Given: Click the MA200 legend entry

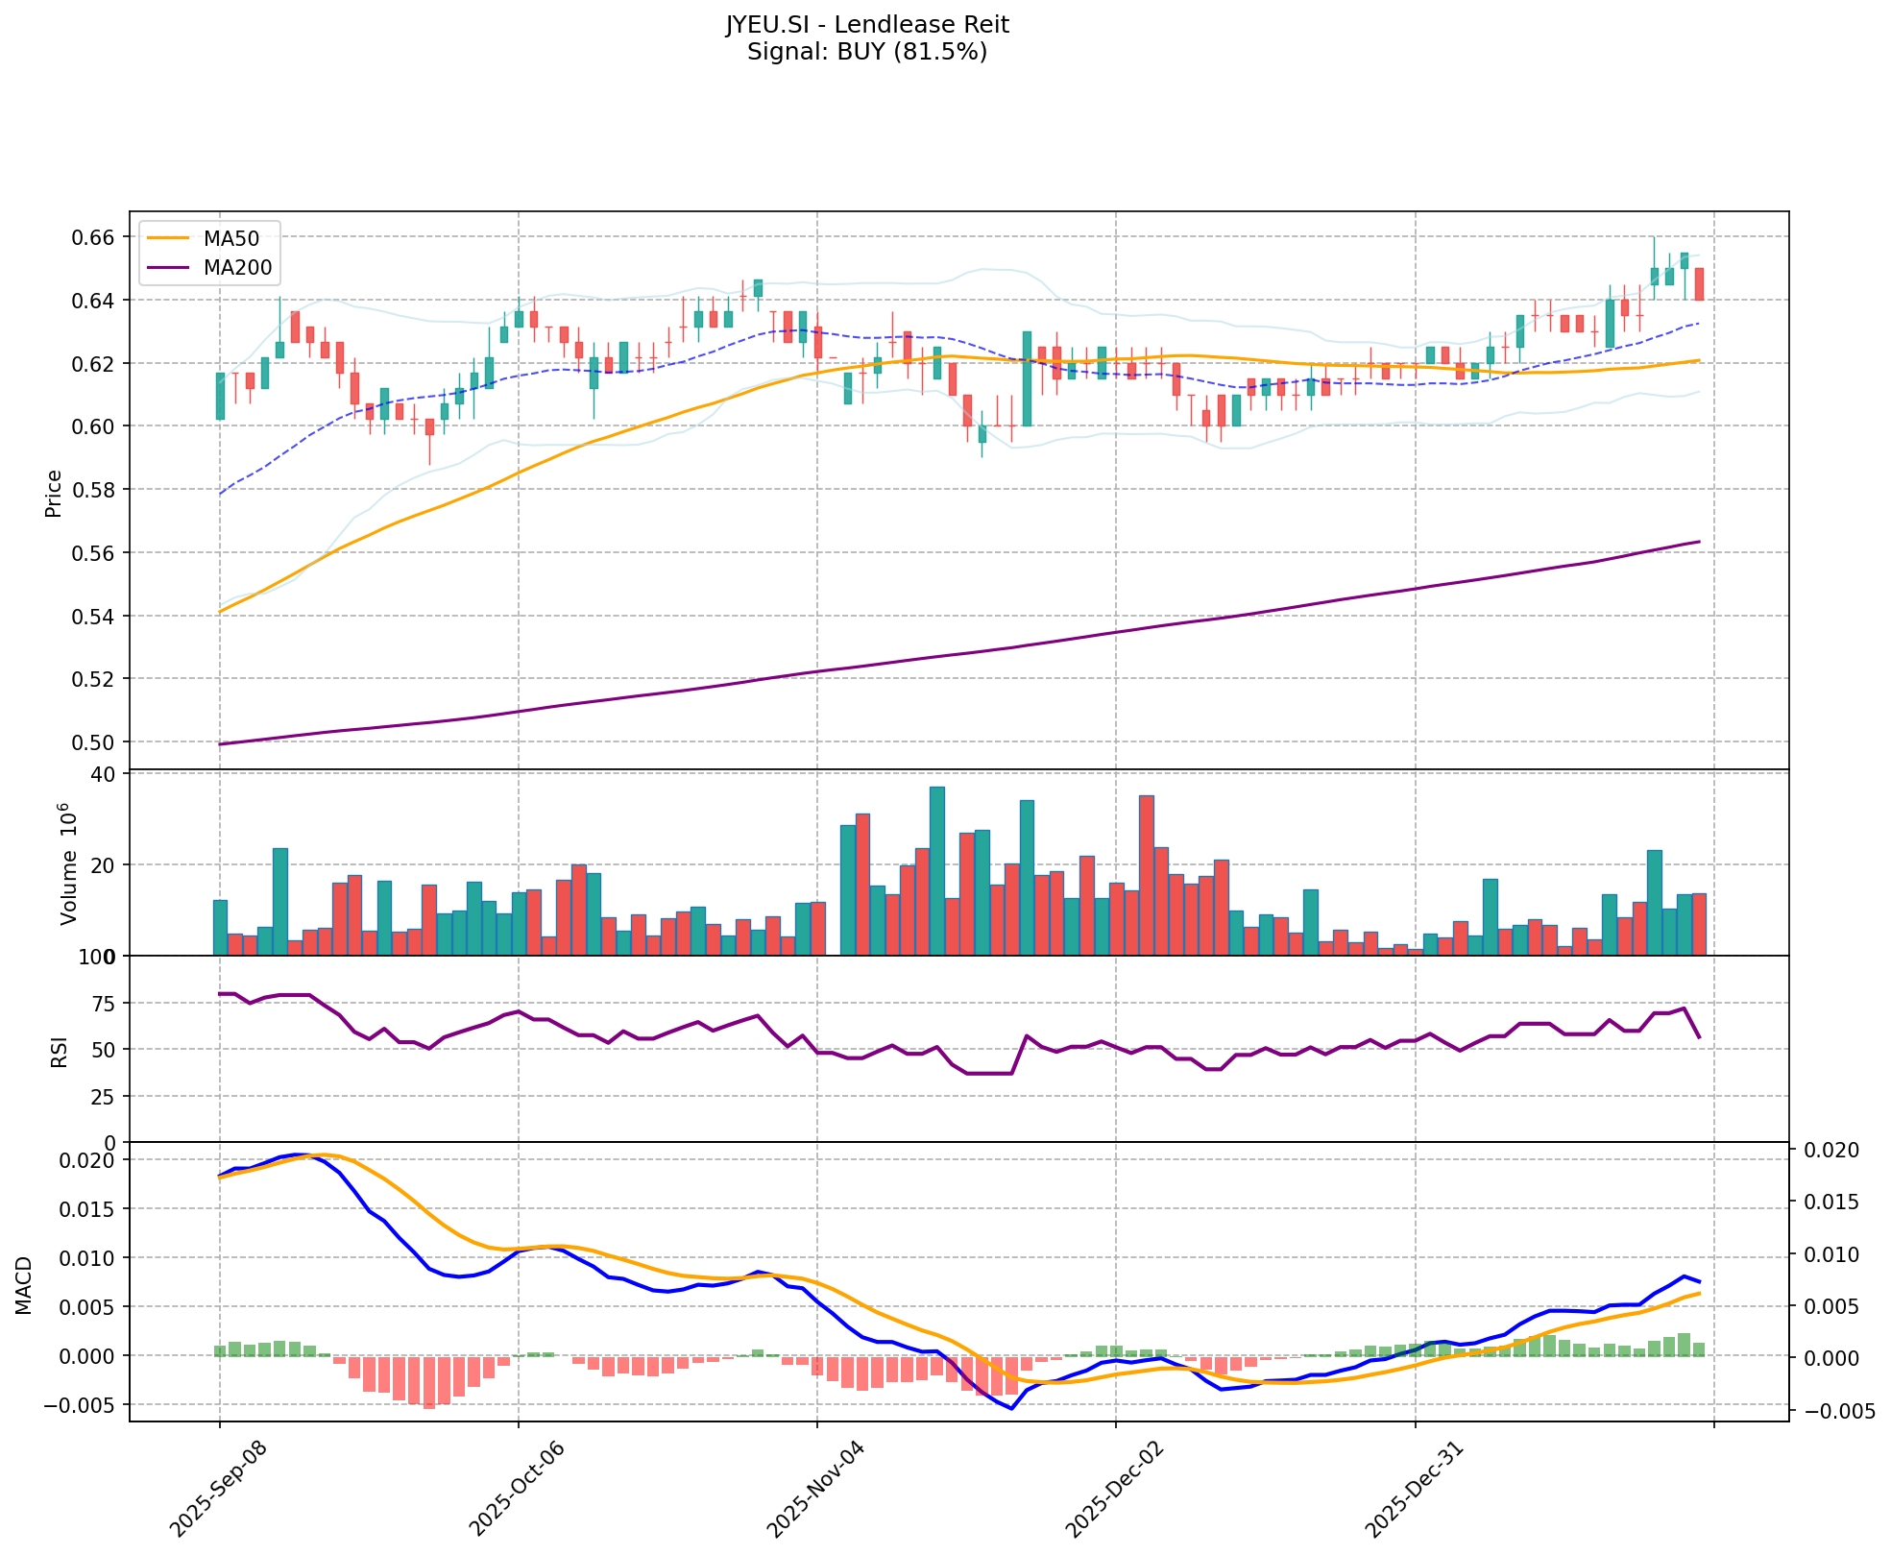Looking at the screenshot, I should (237, 268).
